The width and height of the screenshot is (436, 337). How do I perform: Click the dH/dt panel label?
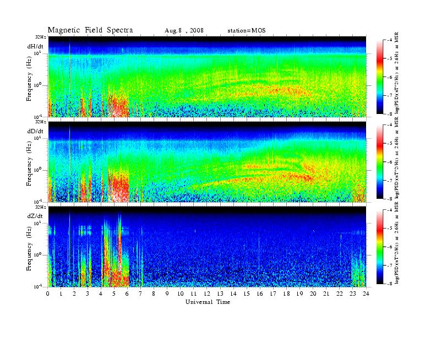coord(35,47)
